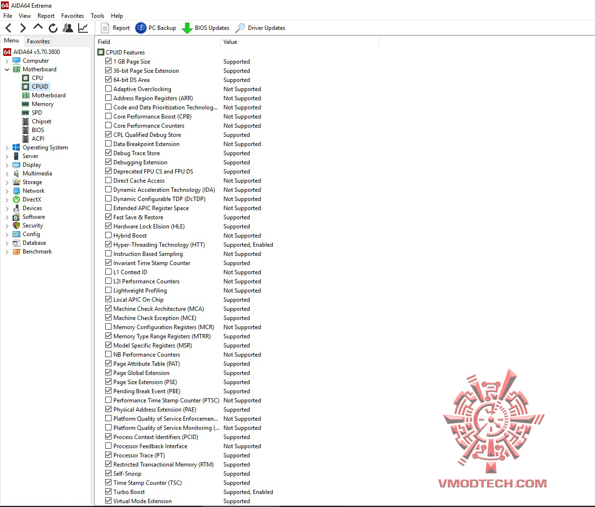
Task: Select the CPUID Features group row
Action: click(125, 52)
